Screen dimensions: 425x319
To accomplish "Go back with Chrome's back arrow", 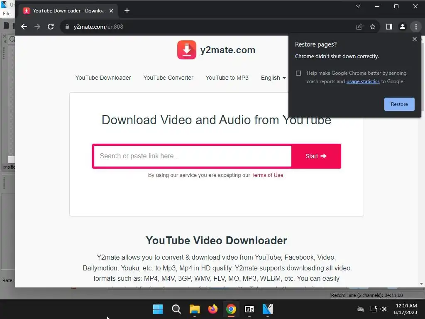I will coord(24,27).
